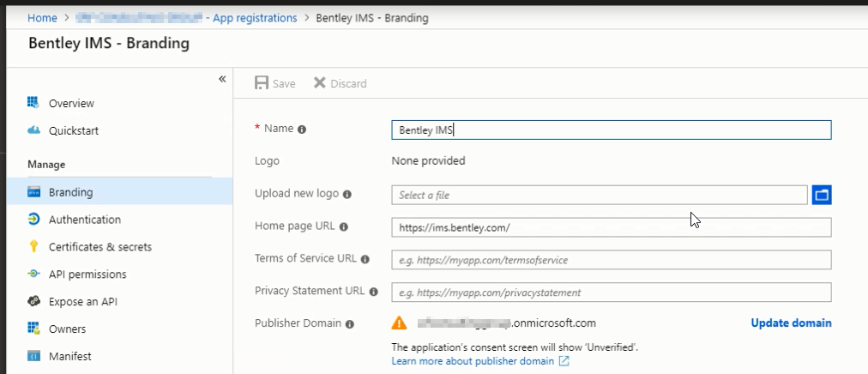Screen dimensions: 868x374
Task: Collapse the sidebar with double chevron
Action: tap(222, 79)
